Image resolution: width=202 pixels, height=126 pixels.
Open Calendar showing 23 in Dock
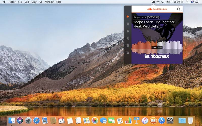(61, 121)
